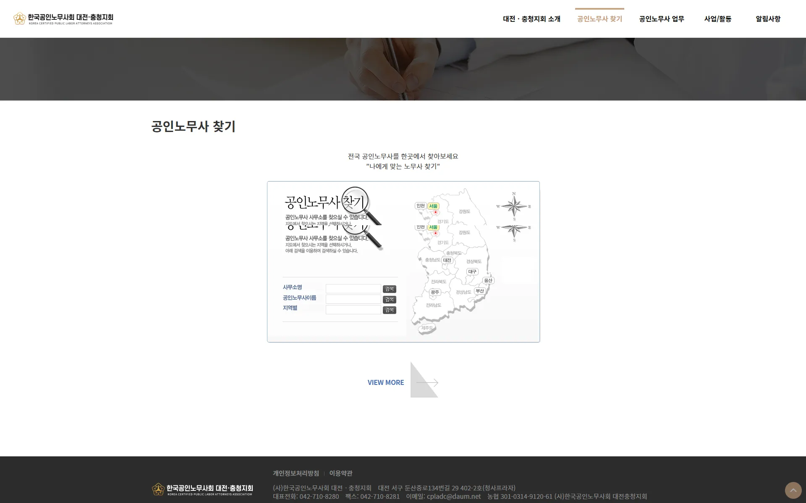The width and height of the screenshot is (806, 503).
Task: Click 검색 button next to 지역별
Action: pyautogui.click(x=390, y=310)
